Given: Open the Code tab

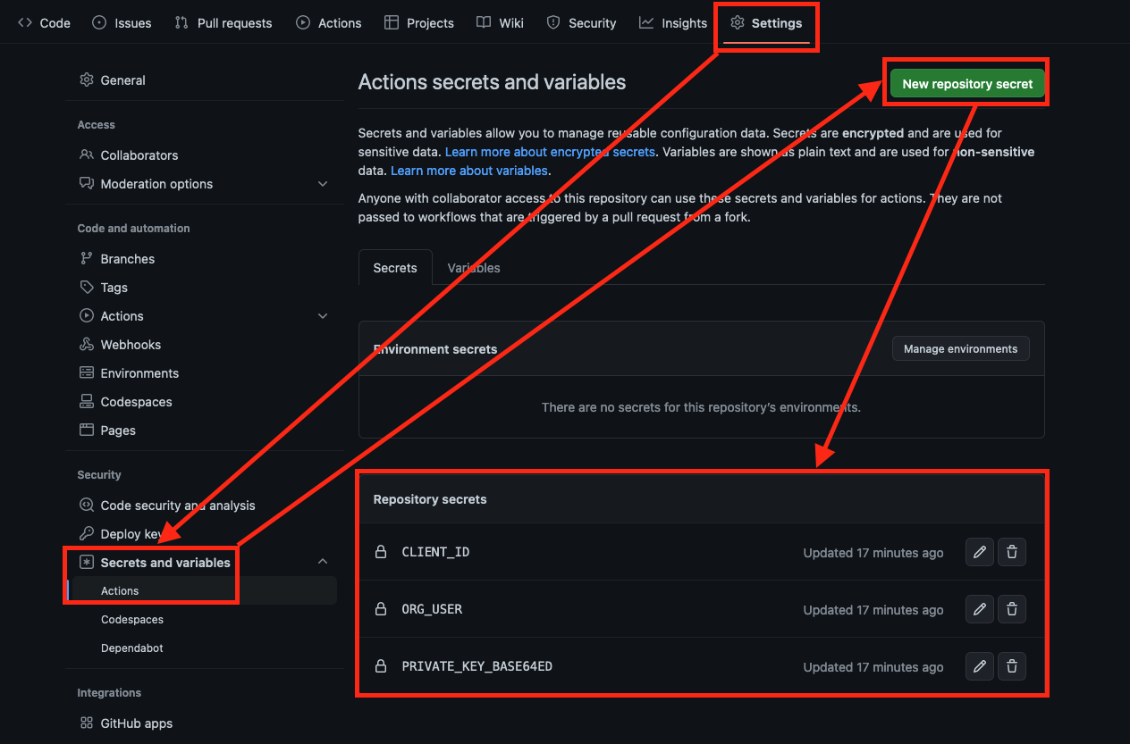Looking at the screenshot, I should tap(44, 23).
